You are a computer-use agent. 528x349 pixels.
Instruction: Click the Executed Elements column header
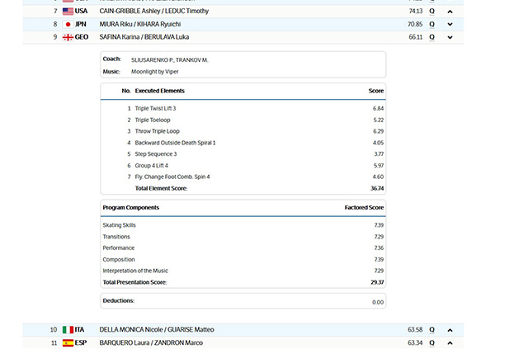point(159,91)
